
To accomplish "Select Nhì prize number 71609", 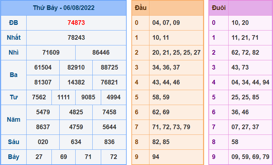I will (x=51, y=53).
